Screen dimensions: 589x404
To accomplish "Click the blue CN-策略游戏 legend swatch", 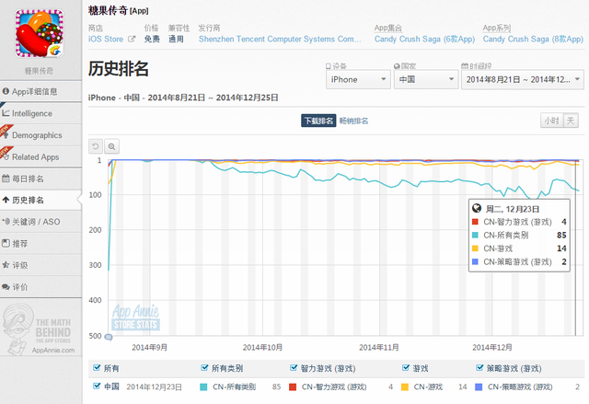I will 479,387.
